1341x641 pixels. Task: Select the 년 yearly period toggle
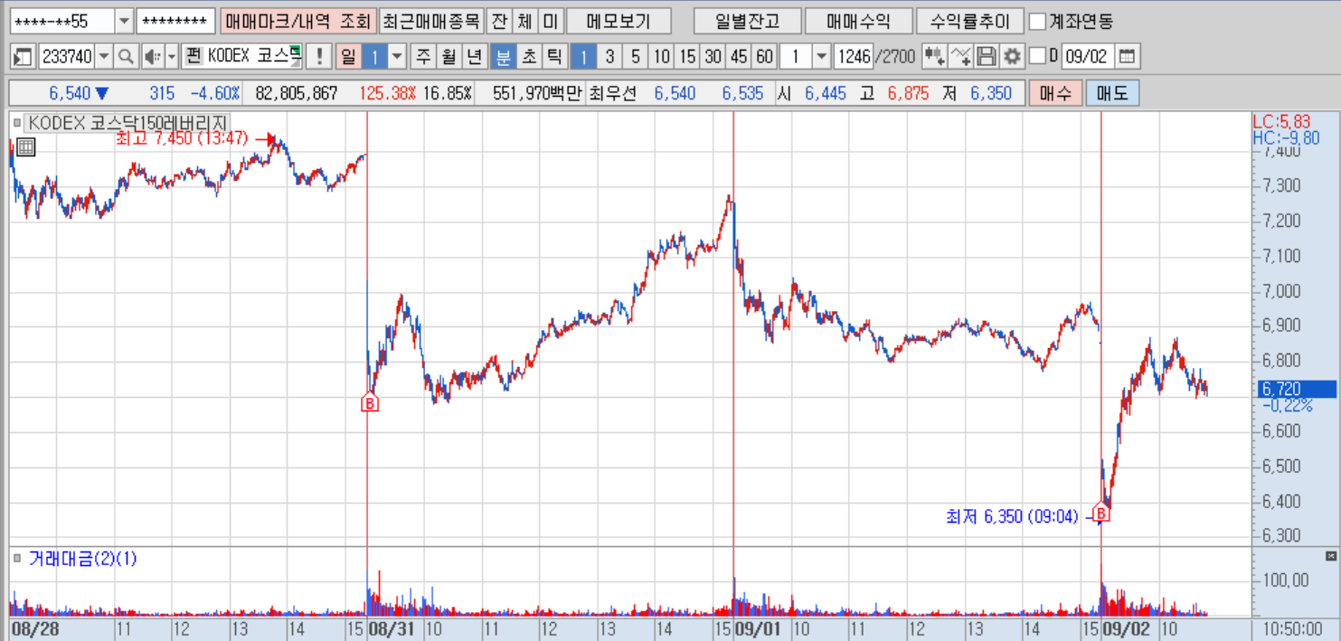[x=474, y=57]
